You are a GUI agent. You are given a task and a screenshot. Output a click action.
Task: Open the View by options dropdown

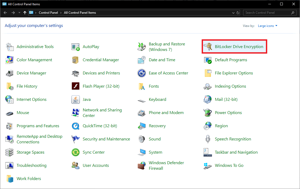pyautogui.click(x=268, y=26)
